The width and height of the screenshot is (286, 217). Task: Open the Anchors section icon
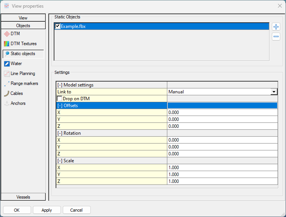click(7, 103)
